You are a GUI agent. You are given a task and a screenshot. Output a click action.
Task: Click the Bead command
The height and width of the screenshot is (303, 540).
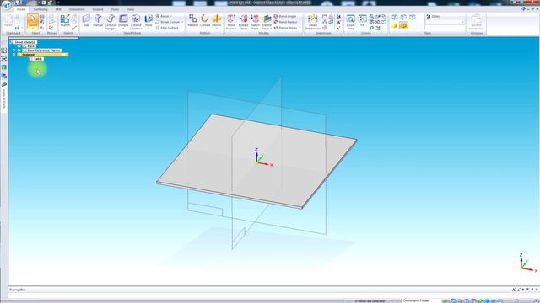pos(162,16)
